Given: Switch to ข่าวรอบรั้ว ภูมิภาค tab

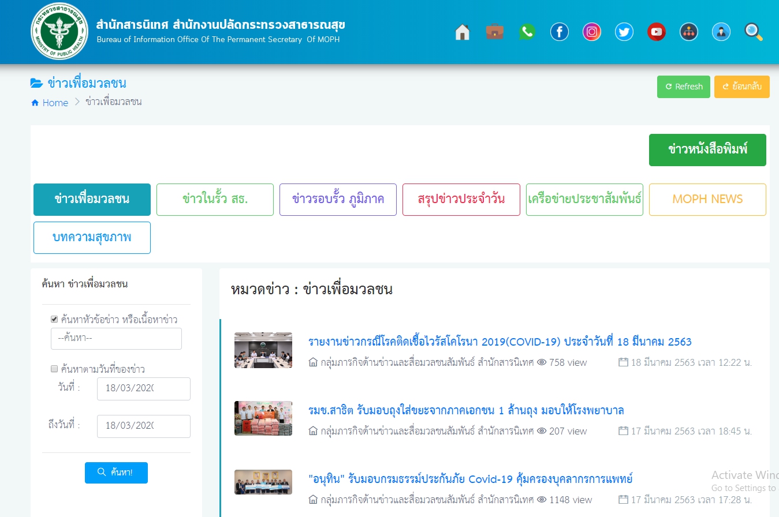Looking at the screenshot, I should click(x=338, y=200).
